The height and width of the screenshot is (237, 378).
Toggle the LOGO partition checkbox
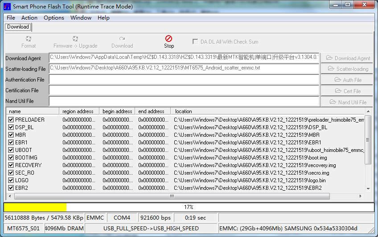tap(11, 180)
